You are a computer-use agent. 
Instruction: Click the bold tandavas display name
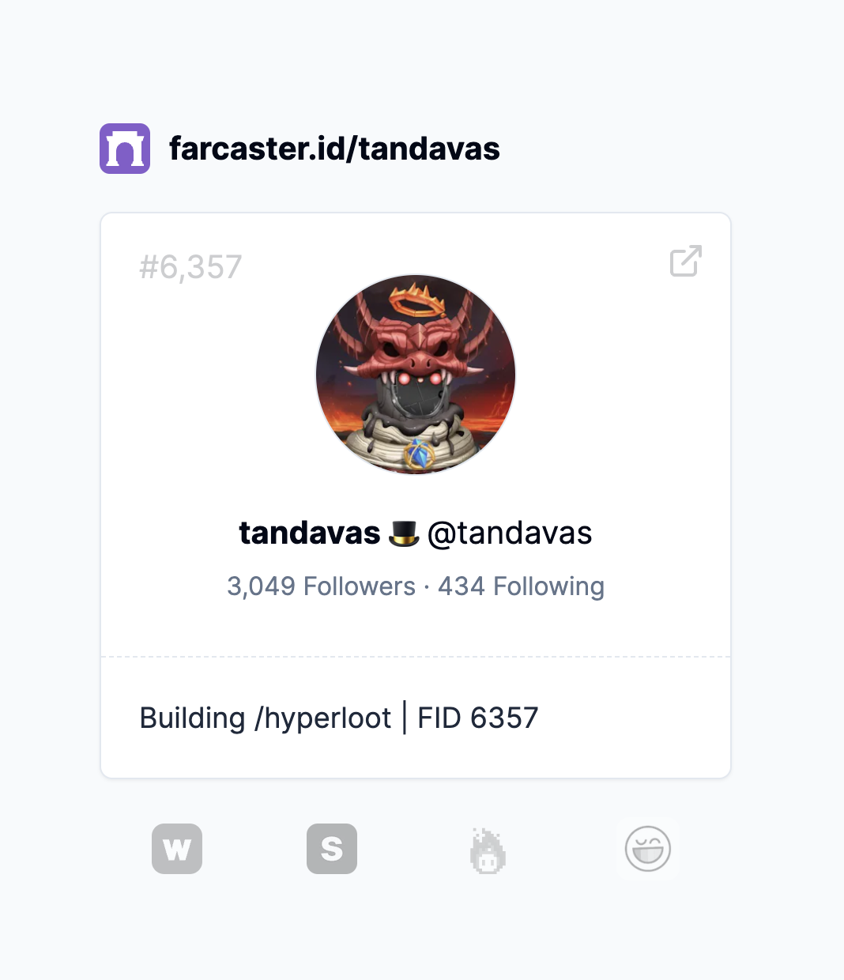(x=310, y=533)
